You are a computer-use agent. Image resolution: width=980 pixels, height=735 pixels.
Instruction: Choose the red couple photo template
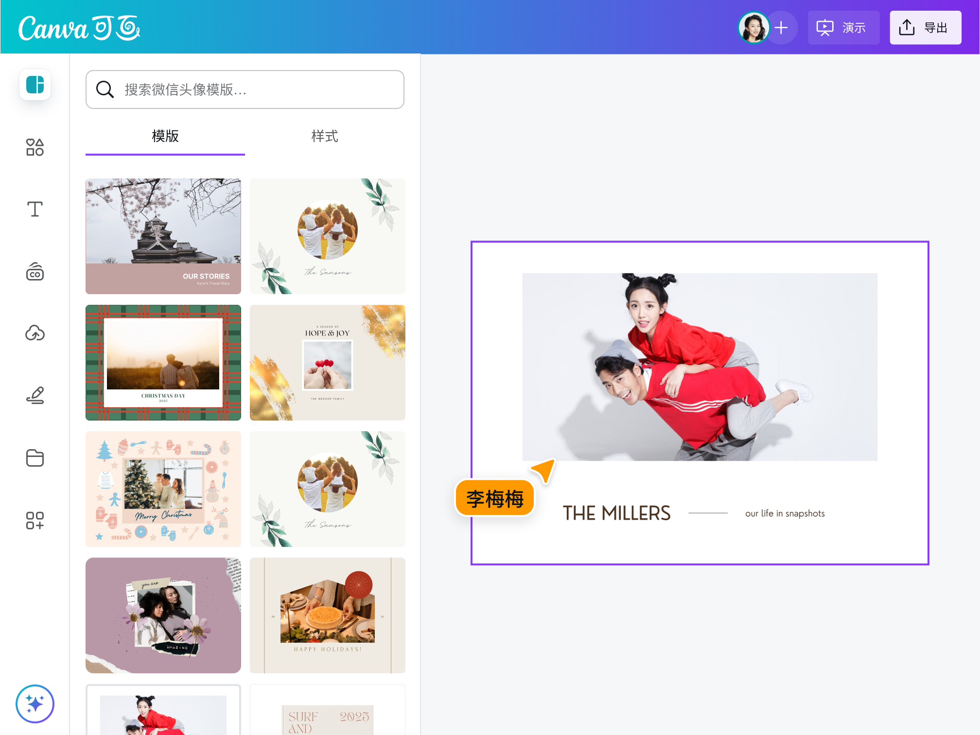pos(163,710)
